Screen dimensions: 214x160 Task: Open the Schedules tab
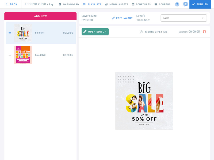[x=141, y=4]
